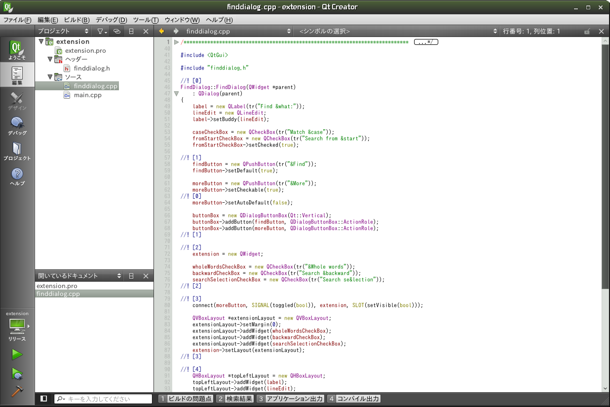Click the Go Back arrow in editor toolbar
This screenshot has height=407, width=610.
pyautogui.click(x=161, y=31)
